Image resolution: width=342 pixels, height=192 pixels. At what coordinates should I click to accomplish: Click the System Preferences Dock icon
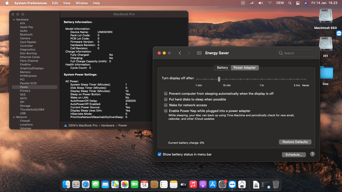pos(222,184)
